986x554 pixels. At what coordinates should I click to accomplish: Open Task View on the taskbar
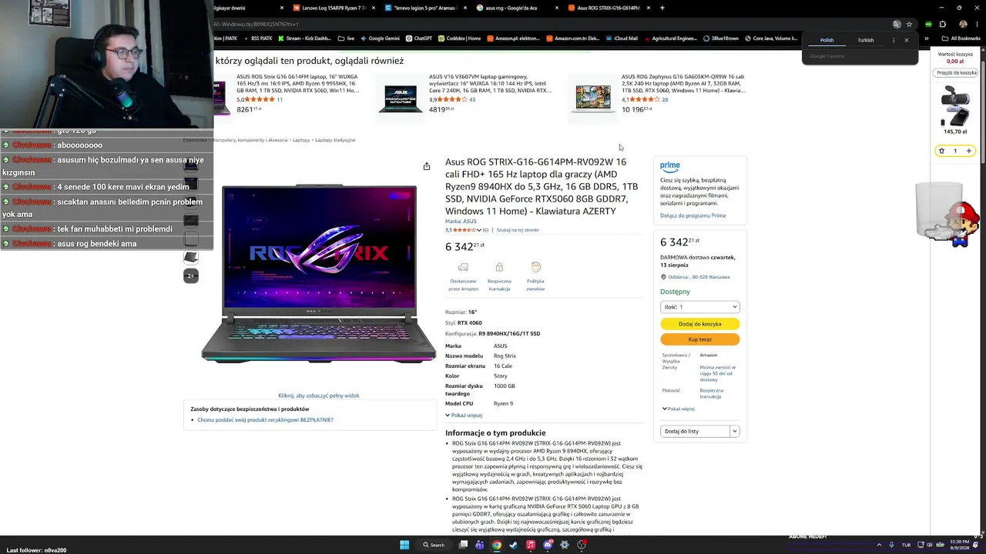463,545
